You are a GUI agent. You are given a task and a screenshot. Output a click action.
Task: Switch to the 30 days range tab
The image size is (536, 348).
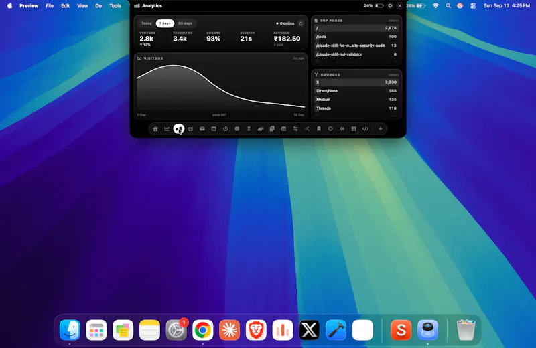(x=186, y=23)
